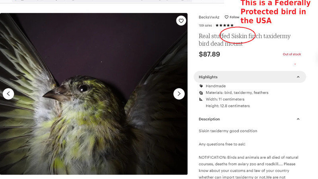Collapse the Highlights section chevron

click(x=298, y=77)
